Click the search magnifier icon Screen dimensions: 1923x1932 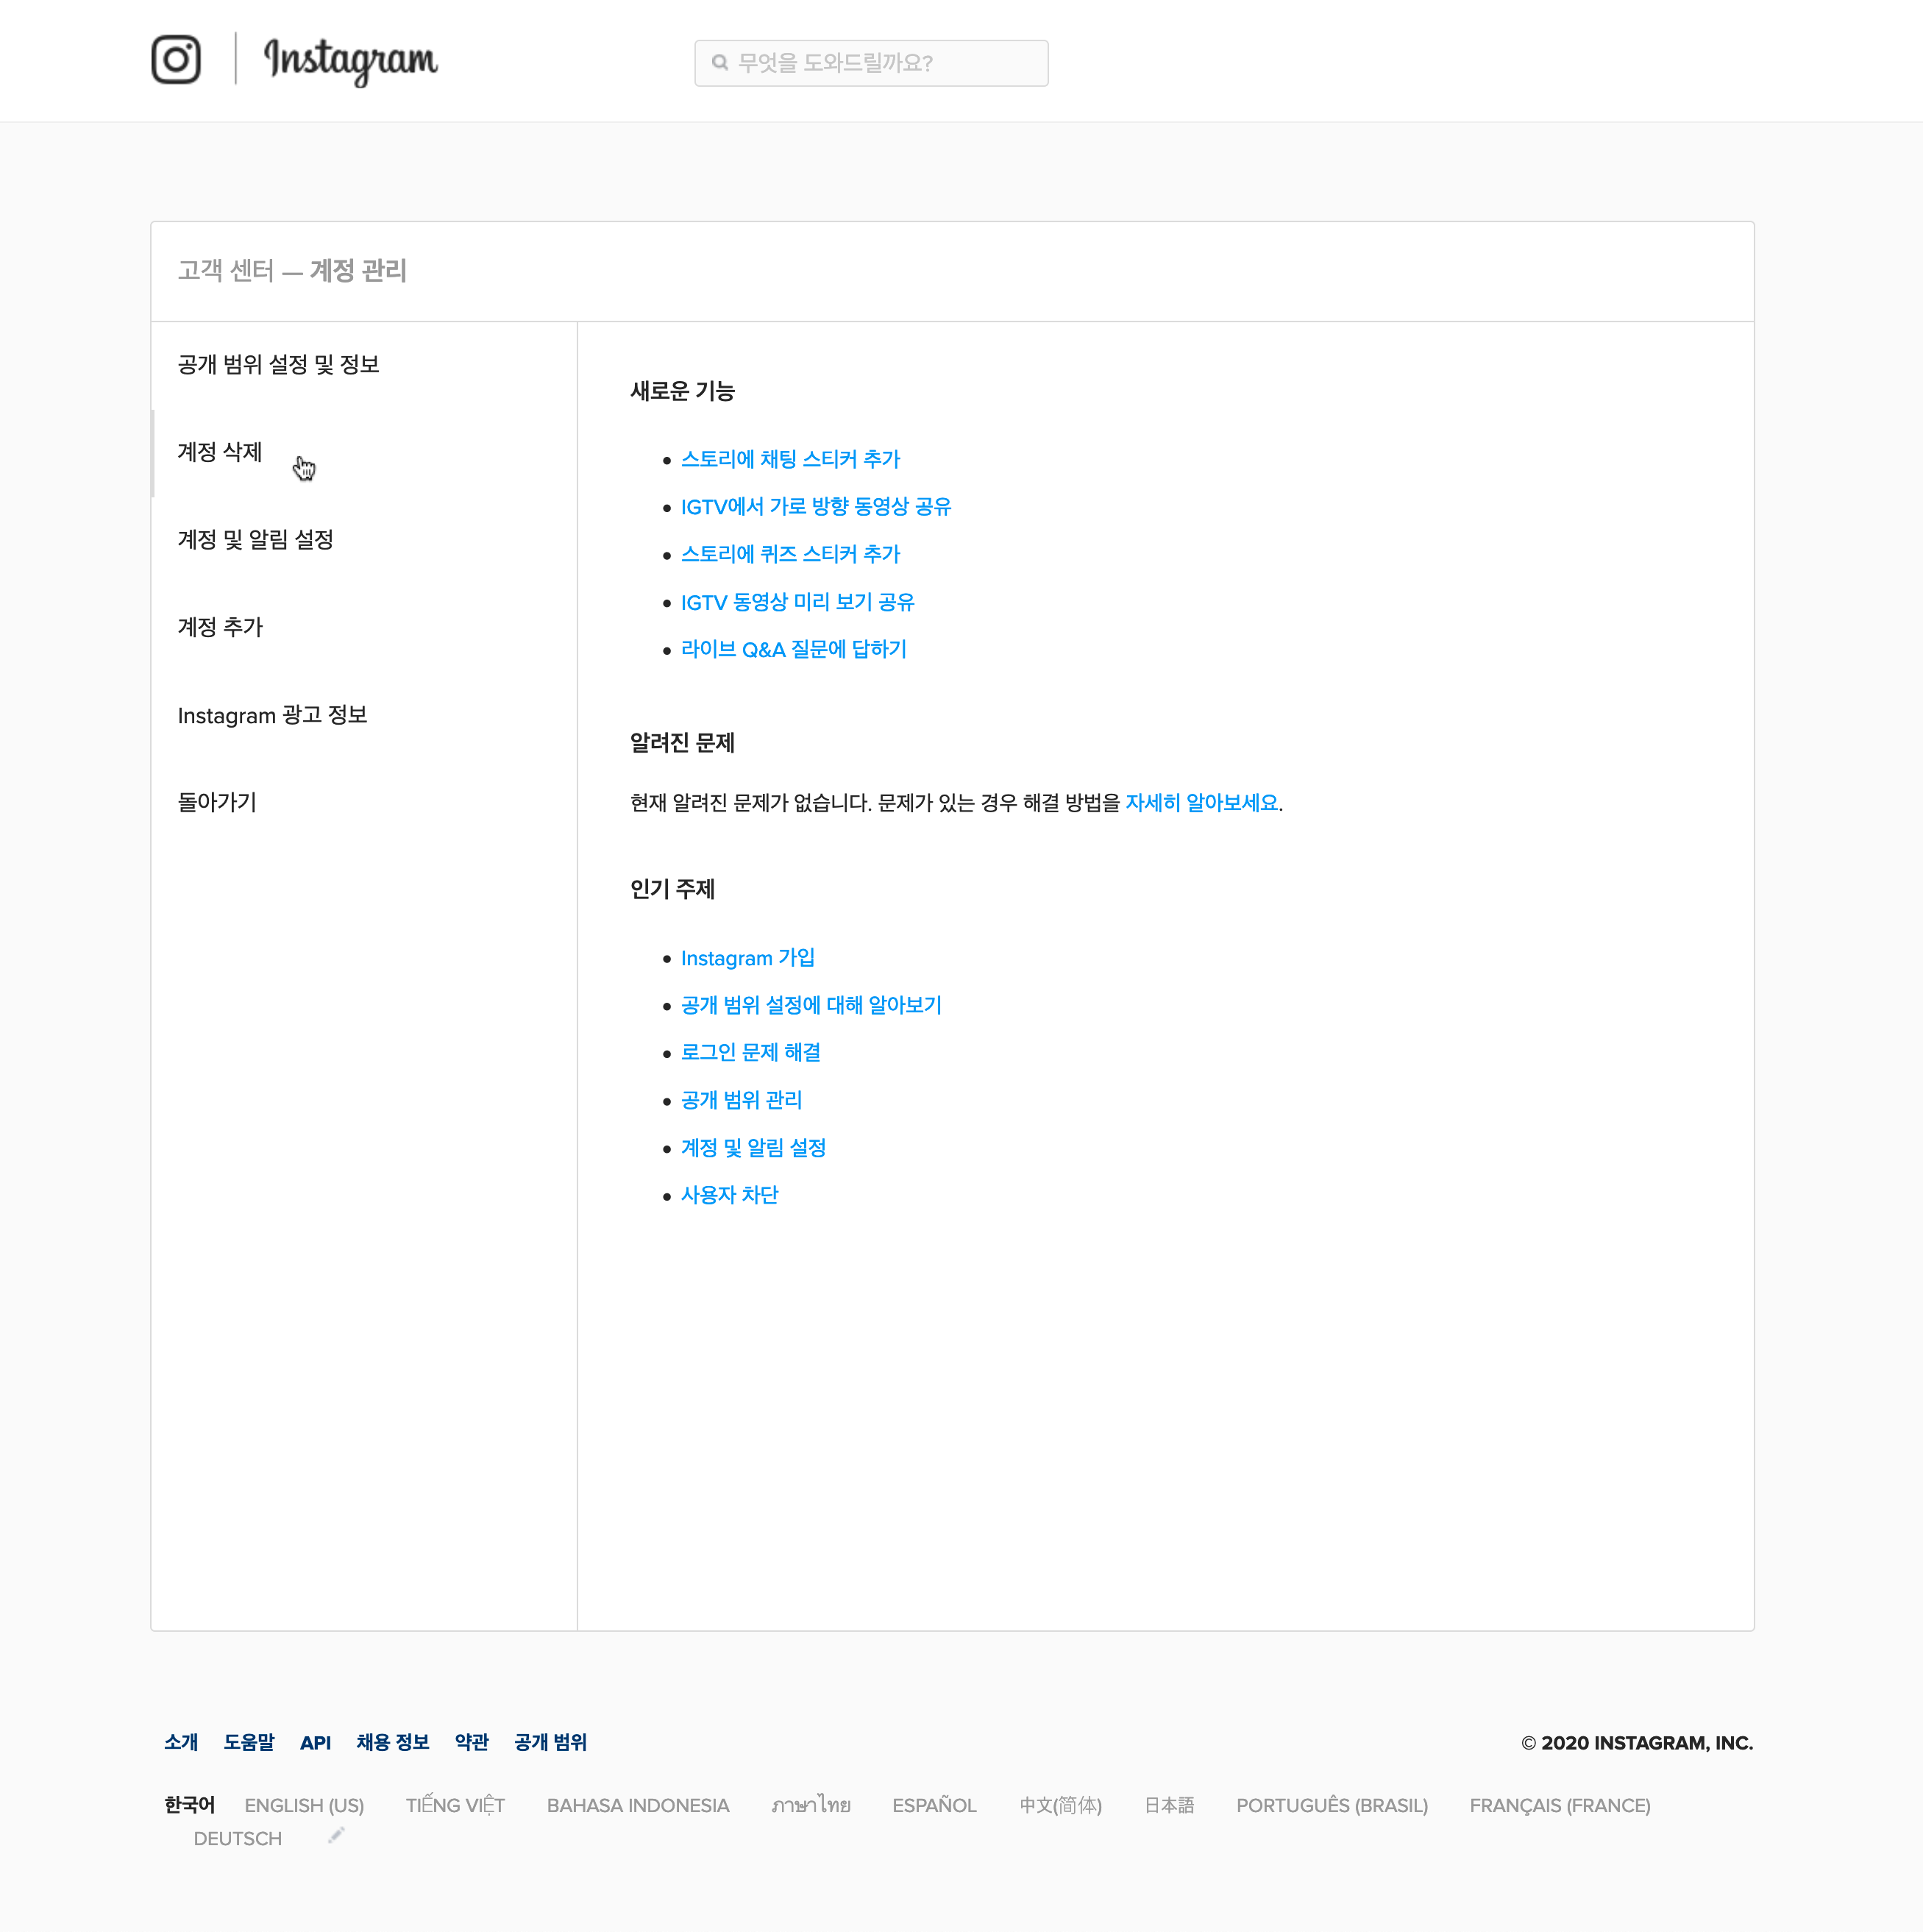coord(720,63)
